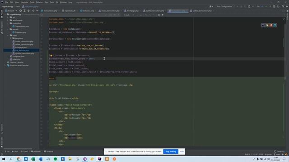Screen dimensions: 289x162
Task: Open the TODO tool window
Action: (x=24, y=152)
